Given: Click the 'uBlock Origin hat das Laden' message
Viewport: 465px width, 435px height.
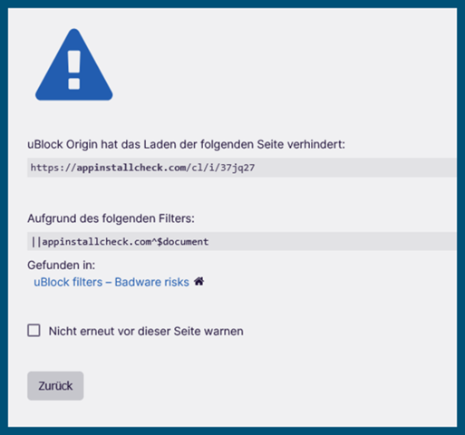Looking at the screenshot, I should click(x=186, y=144).
